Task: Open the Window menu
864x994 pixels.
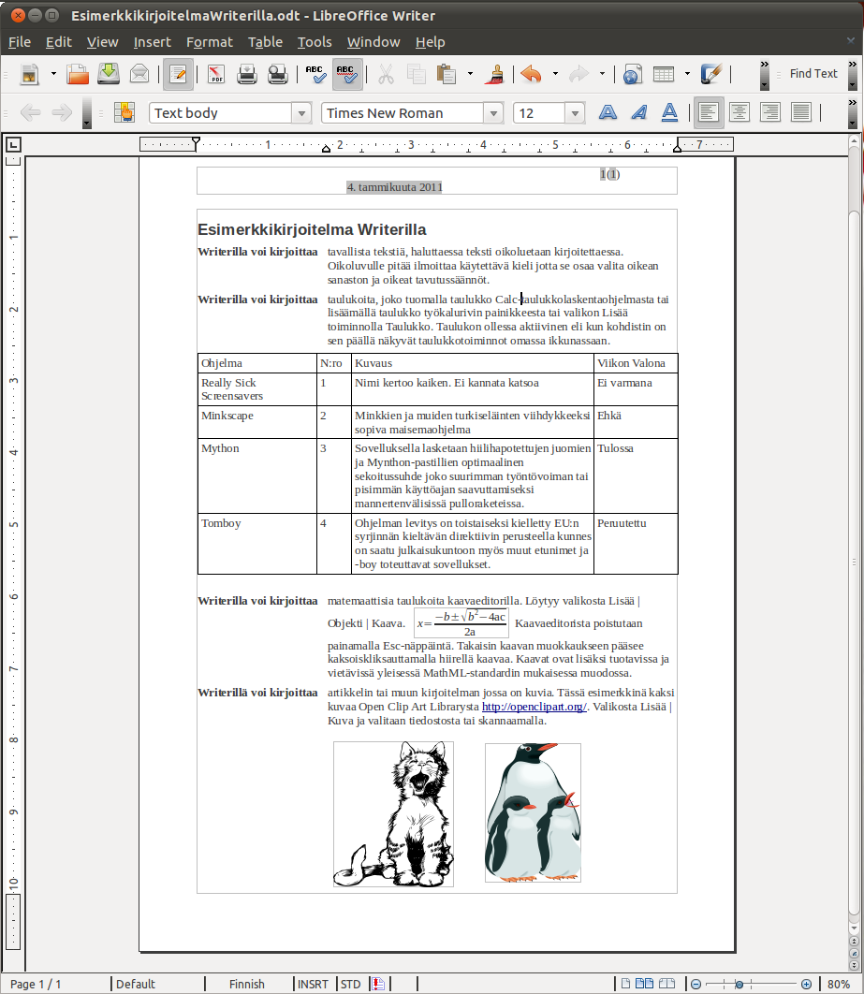Action: click(x=373, y=42)
